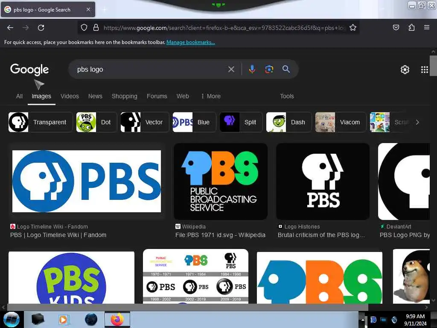Image resolution: width=437 pixels, height=328 pixels.
Task: Open a new browser tab
Action: click(104, 10)
